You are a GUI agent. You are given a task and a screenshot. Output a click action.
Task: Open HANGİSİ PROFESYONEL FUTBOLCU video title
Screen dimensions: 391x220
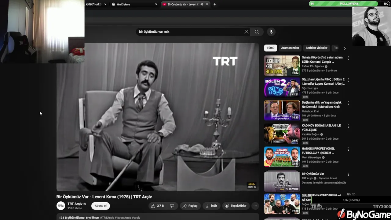click(318, 151)
